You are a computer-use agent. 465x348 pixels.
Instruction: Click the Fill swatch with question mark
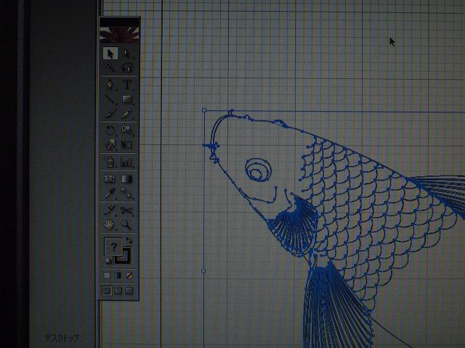(x=113, y=246)
